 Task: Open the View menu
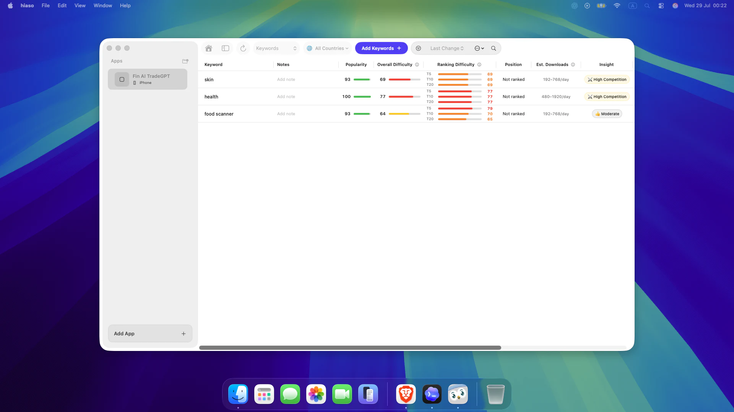coord(80,5)
